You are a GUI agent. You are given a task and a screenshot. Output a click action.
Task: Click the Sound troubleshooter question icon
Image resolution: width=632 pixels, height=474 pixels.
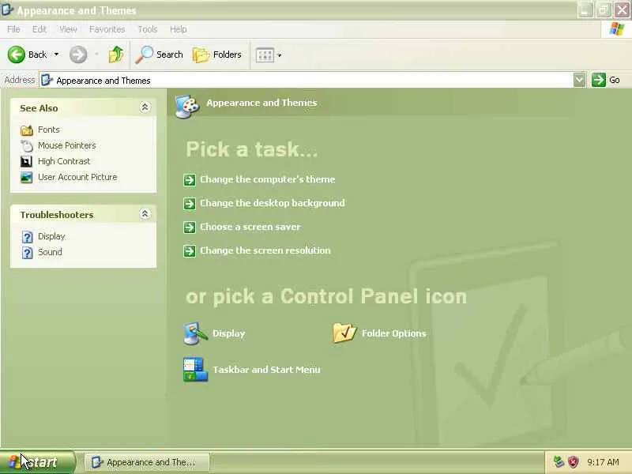click(27, 253)
